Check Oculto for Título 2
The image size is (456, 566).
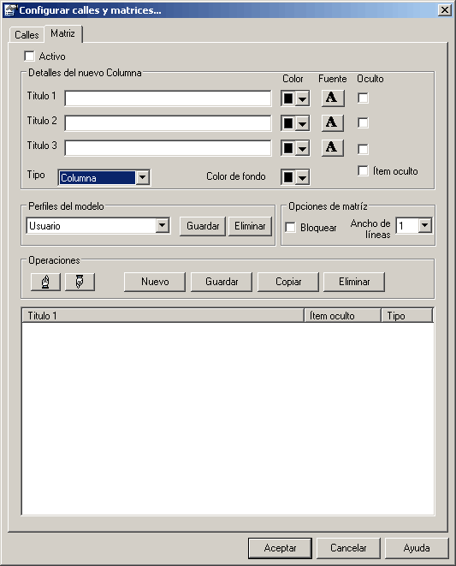[x=363, y=122]
